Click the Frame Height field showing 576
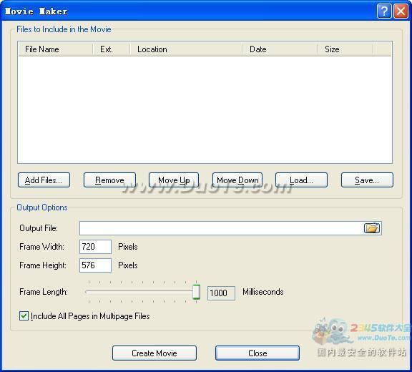412x372 pixels. coord(95,265)
